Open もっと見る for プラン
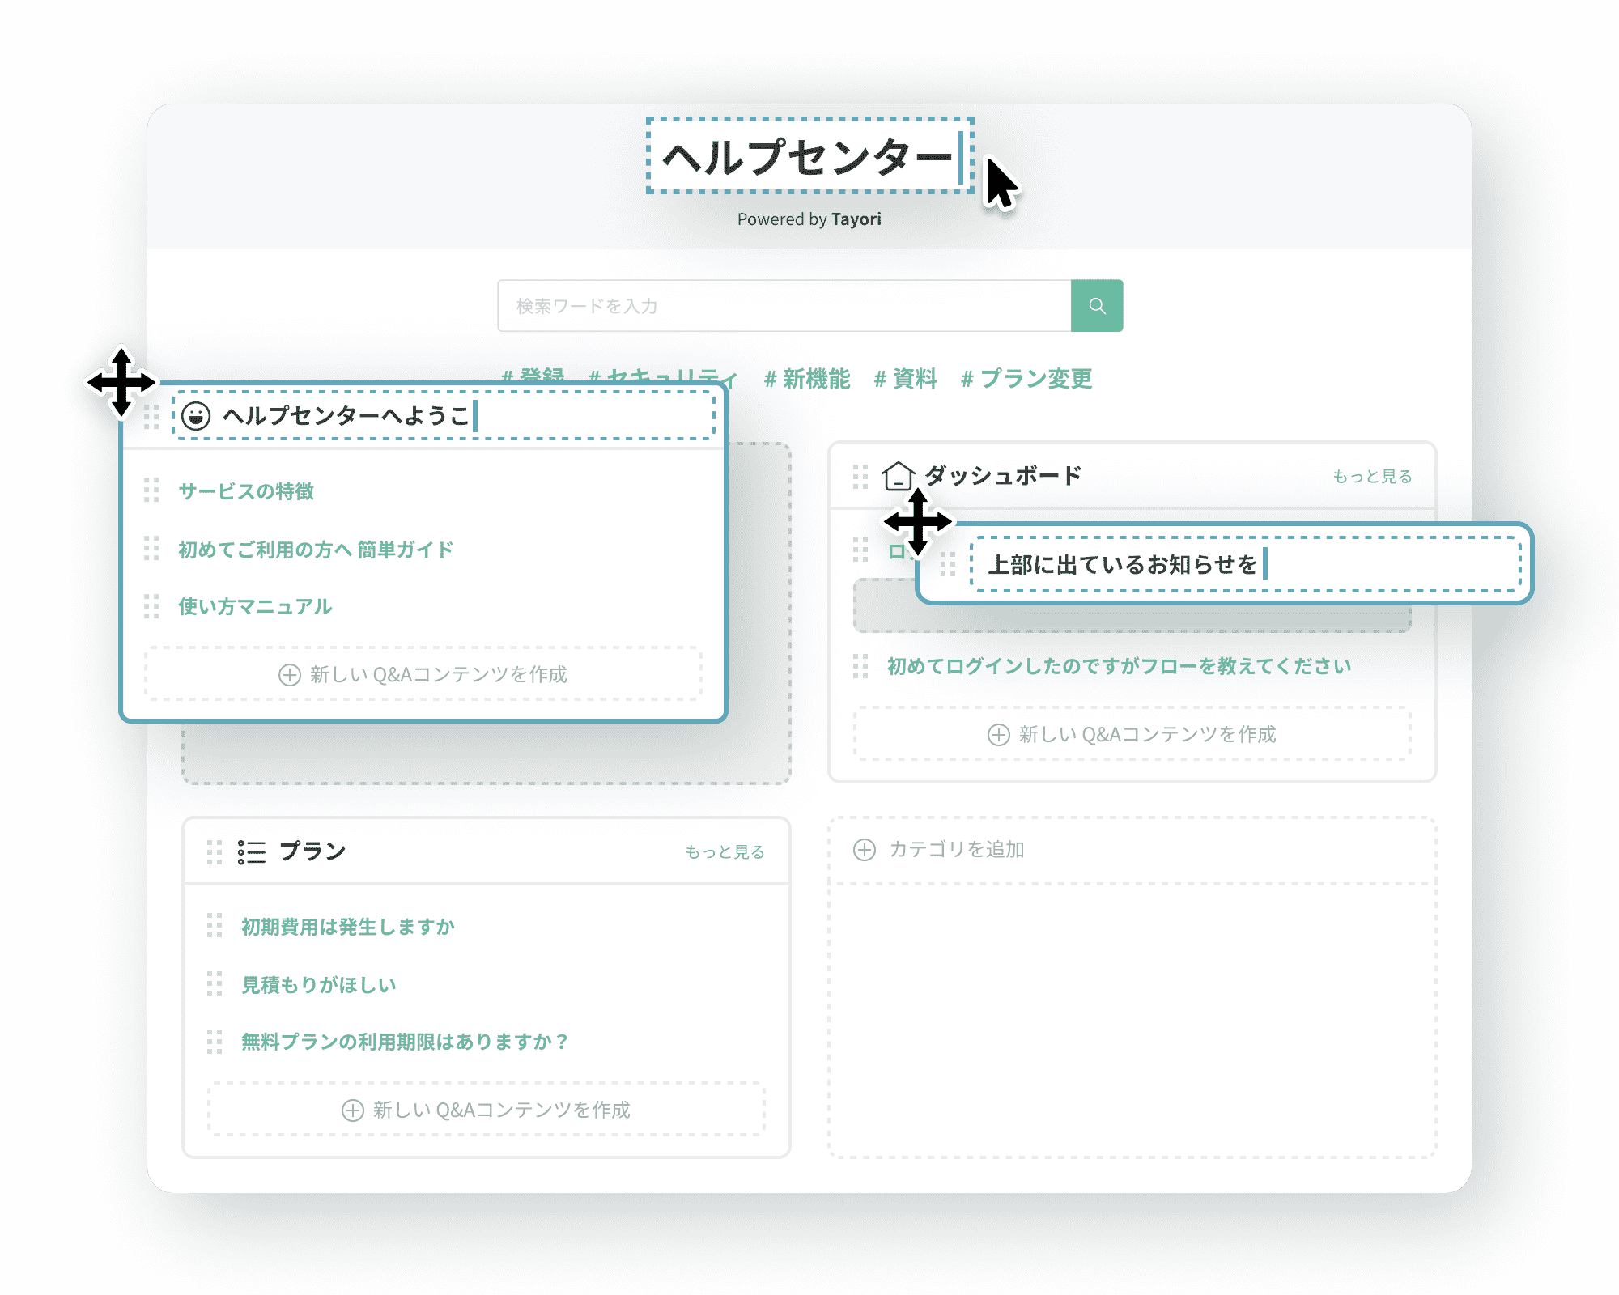The width and height of the screenshot is (1619, 1295). coord(725,851)
